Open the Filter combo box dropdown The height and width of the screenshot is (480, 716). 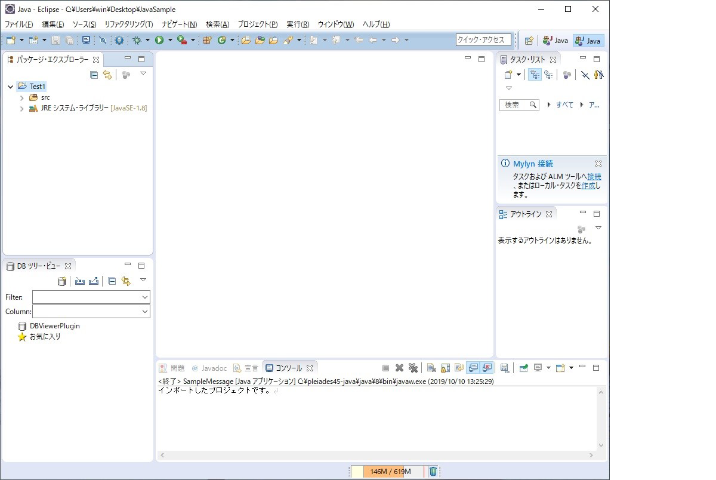[x=145, y=297]
